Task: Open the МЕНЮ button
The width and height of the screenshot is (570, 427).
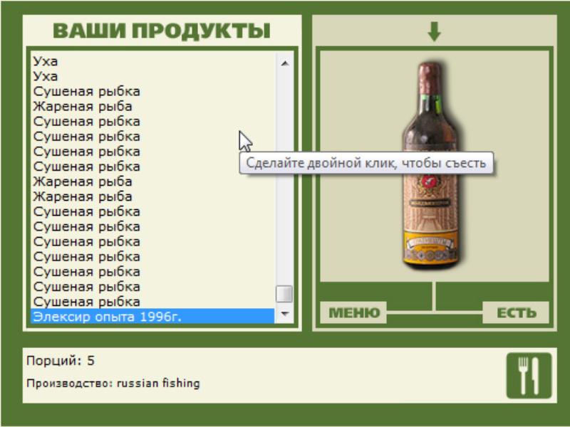Action: click(x=353, y=312)
